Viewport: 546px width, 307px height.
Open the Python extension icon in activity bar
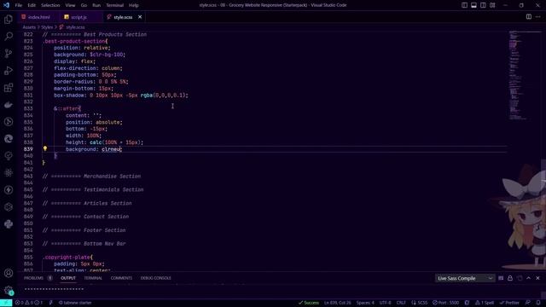click(9, 223)
